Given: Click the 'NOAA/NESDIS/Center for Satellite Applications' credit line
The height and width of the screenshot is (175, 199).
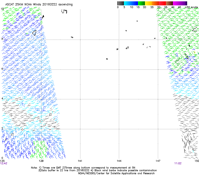Looking at the screenshot, I should click(x=116, y=173).
